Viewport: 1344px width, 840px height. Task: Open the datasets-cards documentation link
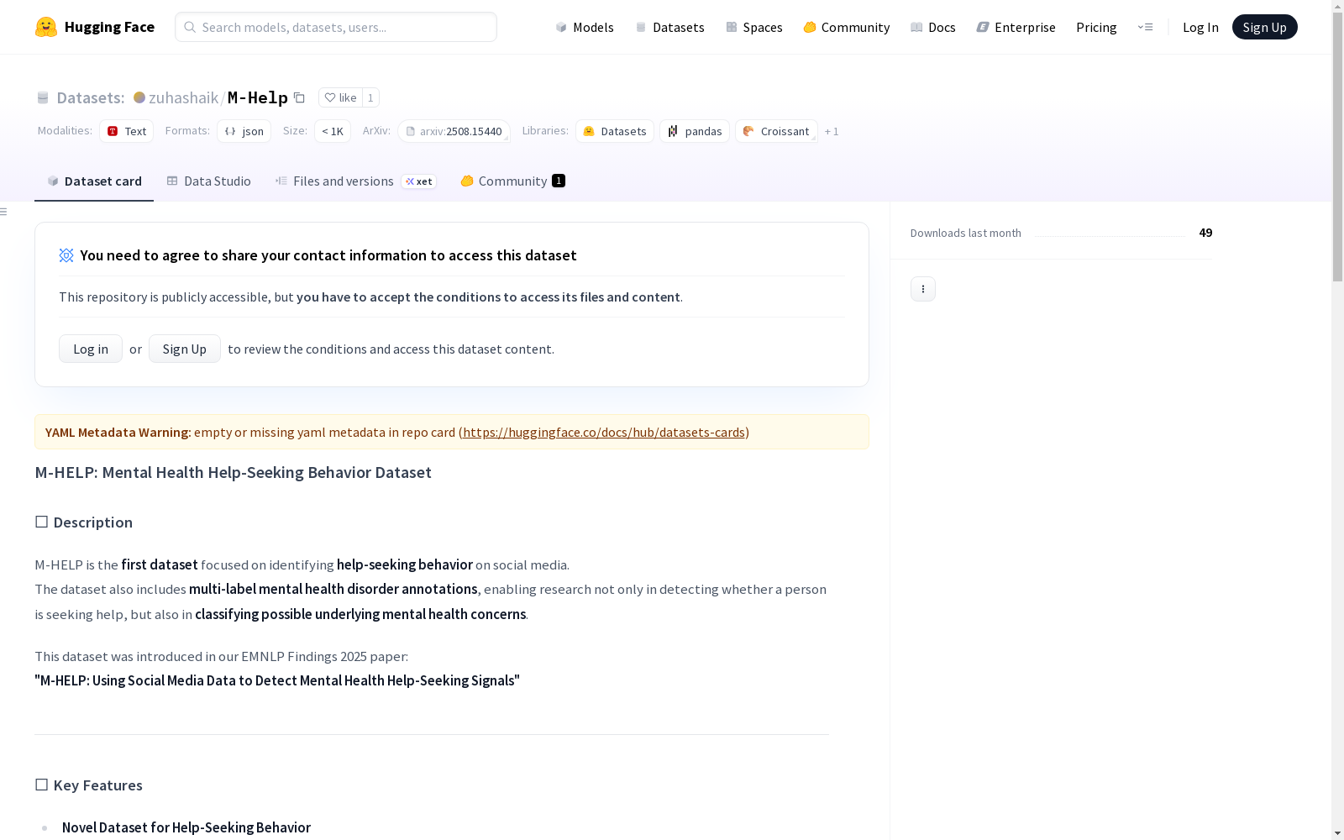click(604, 432)
